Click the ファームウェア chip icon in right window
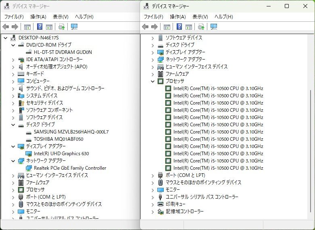Image resolution: width=315 pixels, height=230 pixels. pyautogui.click(x=161, y=74)
